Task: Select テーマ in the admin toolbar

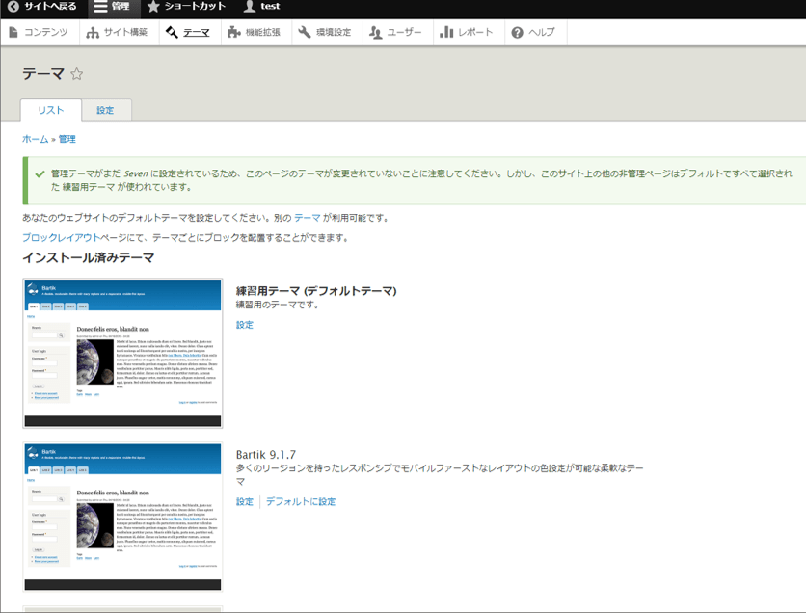Action: pyautogui.click(x=187, y=32)
